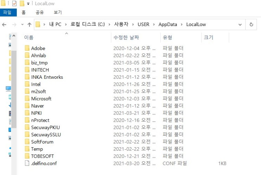Go back with the left arrow button
Viewport: 261px width, 175px height.
click(x=4, y=25)
